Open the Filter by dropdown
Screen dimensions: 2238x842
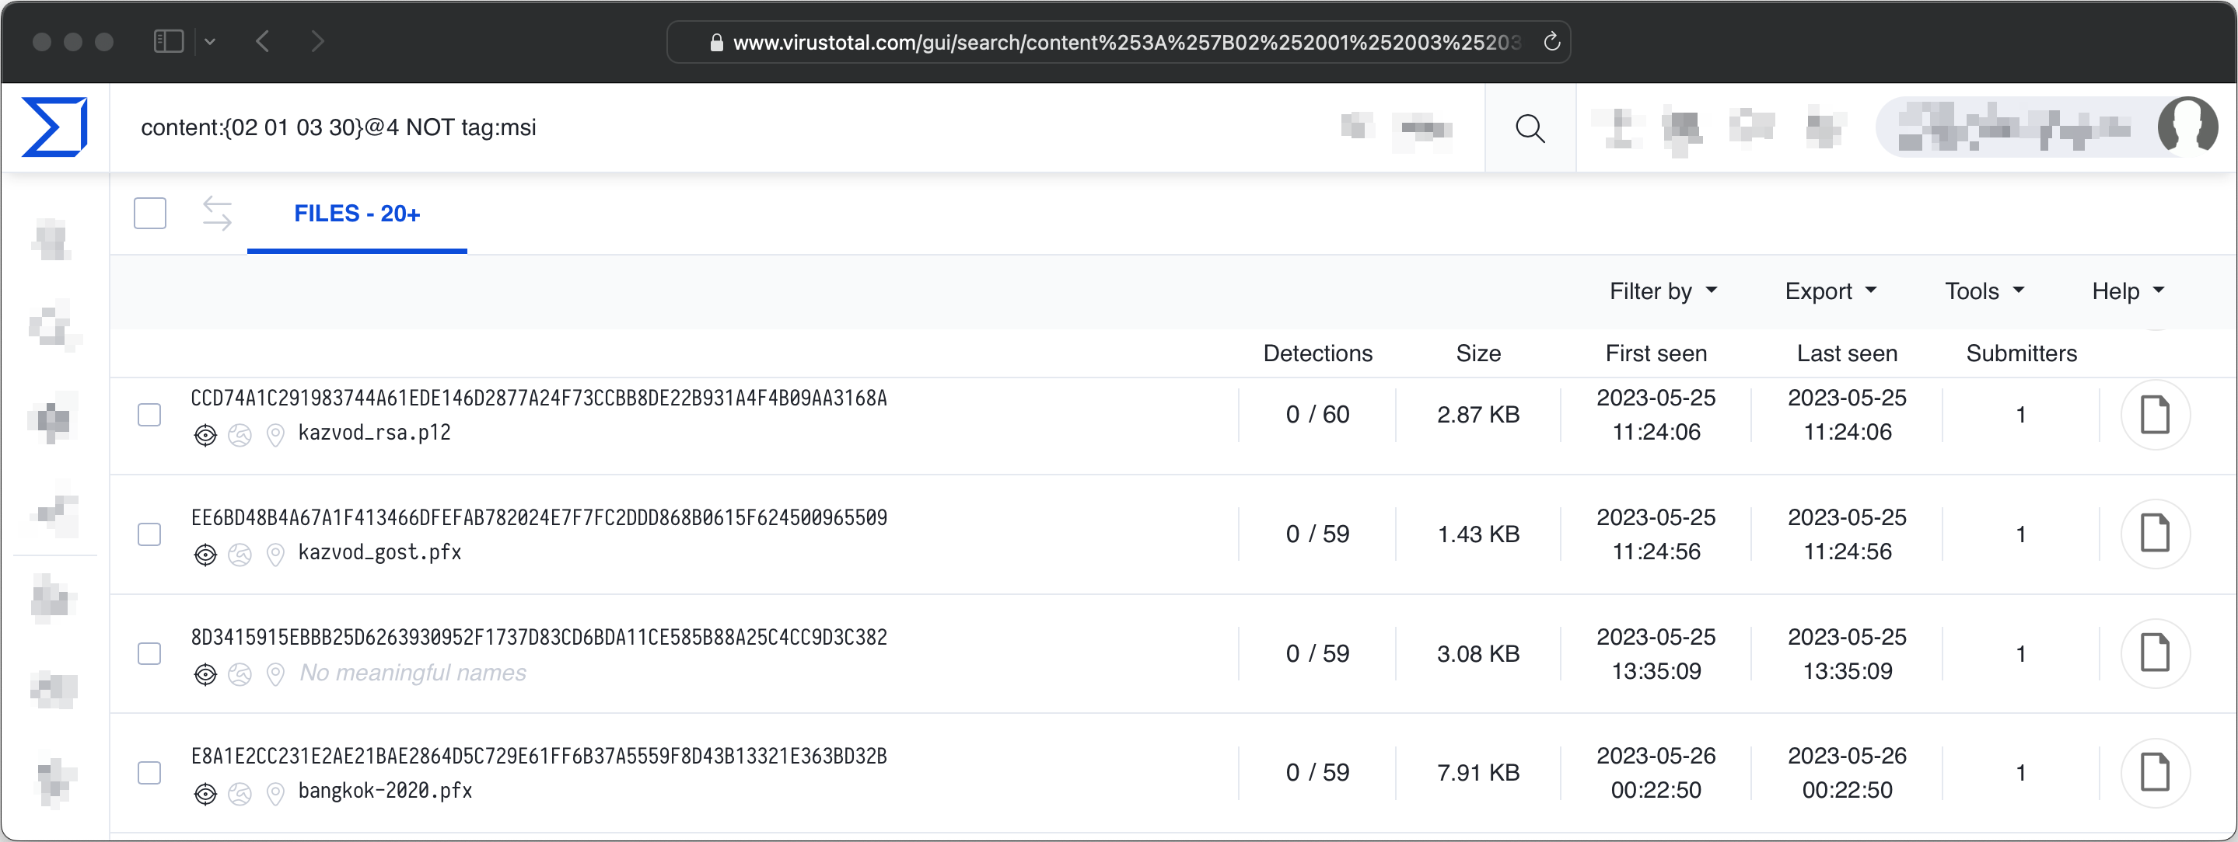click(x=1662, y=291)
